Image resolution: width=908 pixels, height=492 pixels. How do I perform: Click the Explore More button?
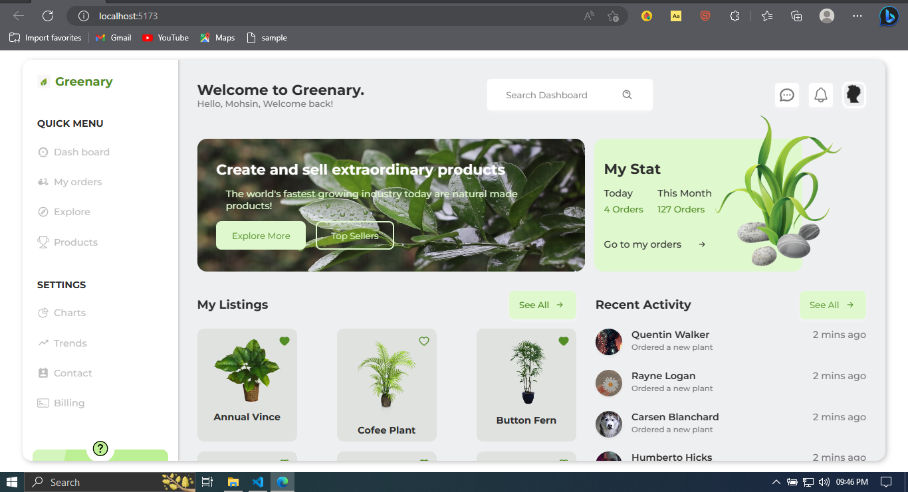pos(261,235)
